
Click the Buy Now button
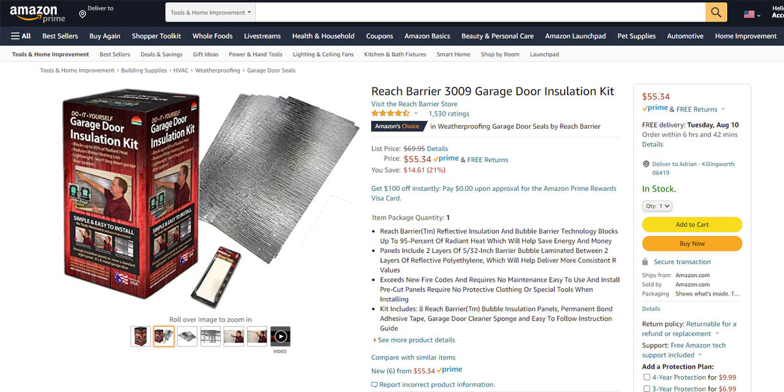click(692, 244)
